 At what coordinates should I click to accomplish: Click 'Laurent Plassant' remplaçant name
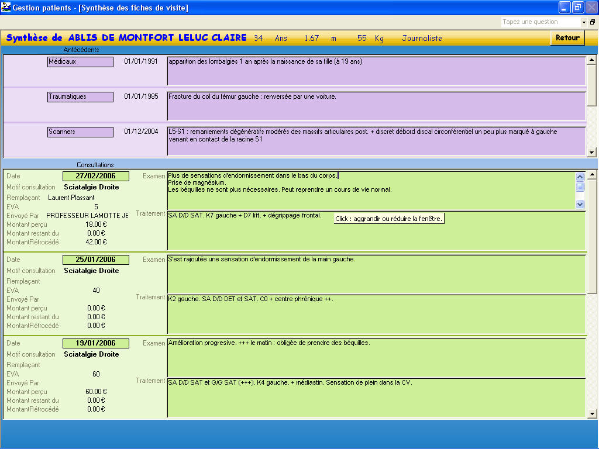click(x=71, y=198)
